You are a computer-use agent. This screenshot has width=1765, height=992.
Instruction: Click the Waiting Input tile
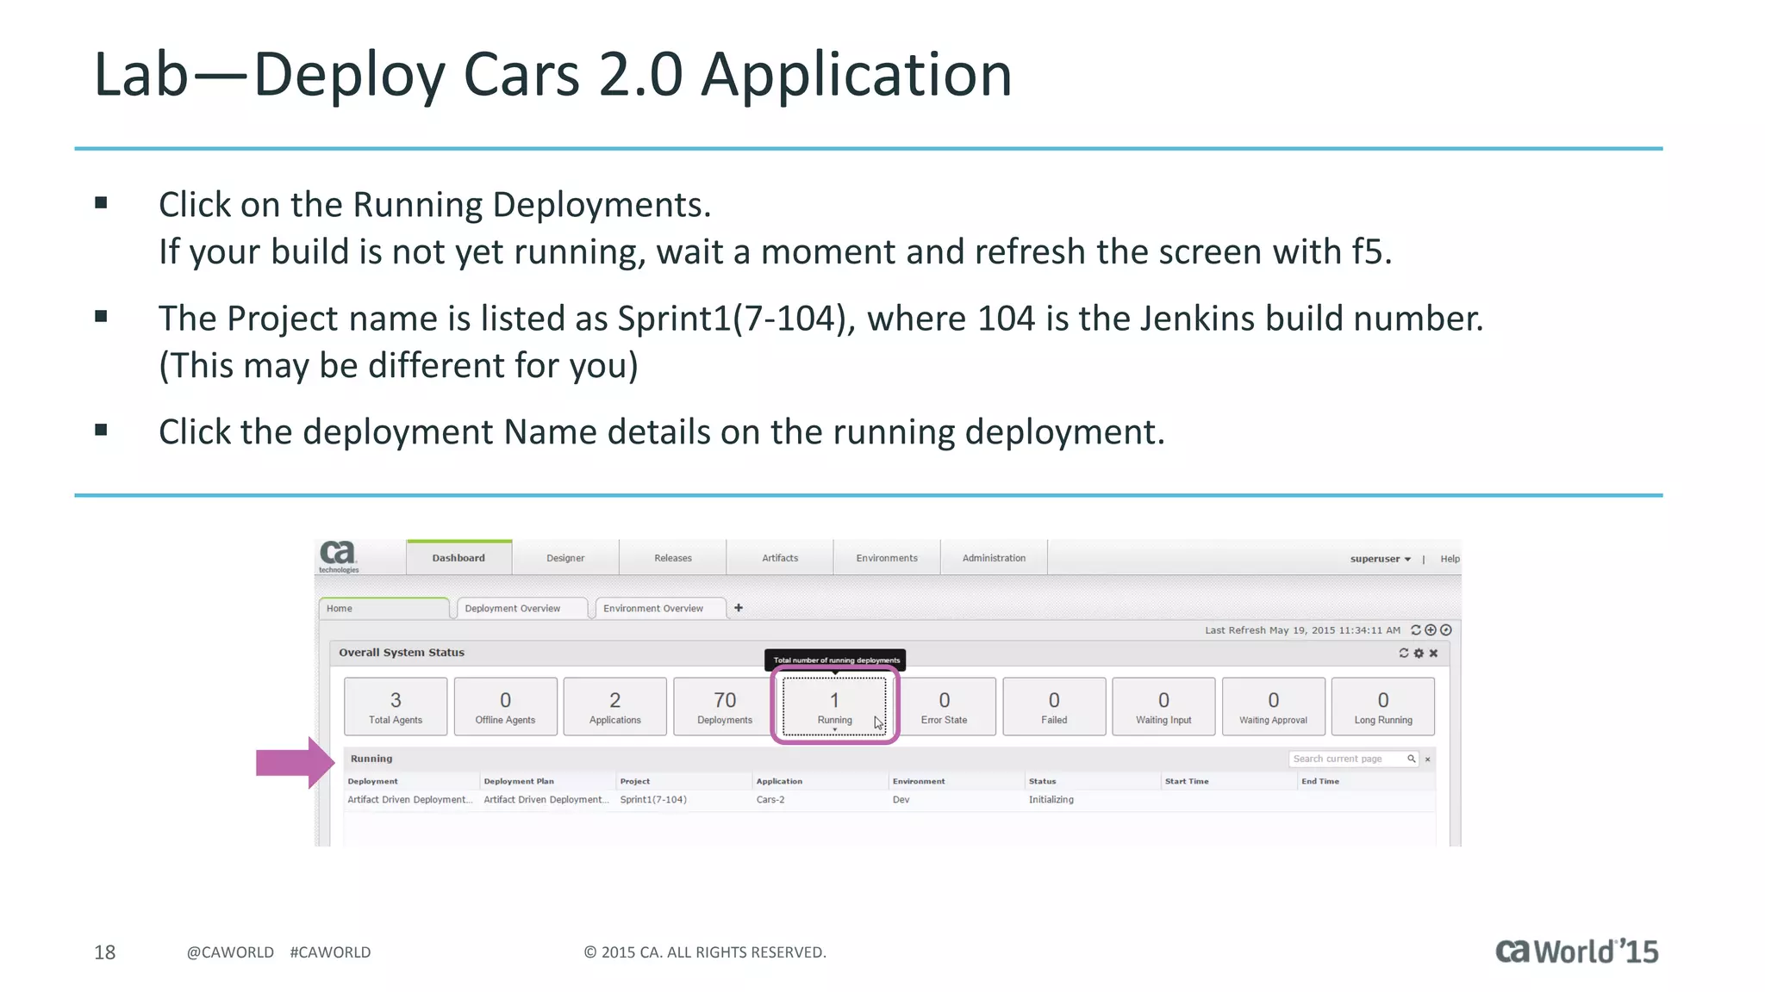click(x=1163, y=706)
